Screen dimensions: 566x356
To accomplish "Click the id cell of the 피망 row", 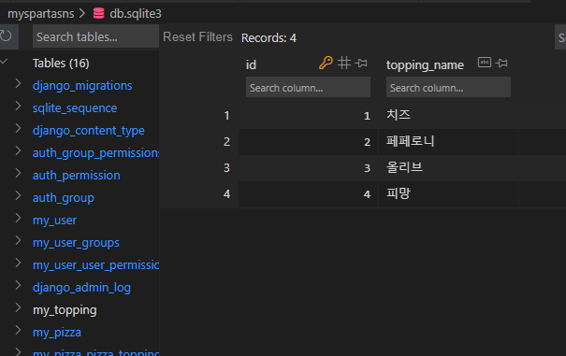I will coord(308,194).
